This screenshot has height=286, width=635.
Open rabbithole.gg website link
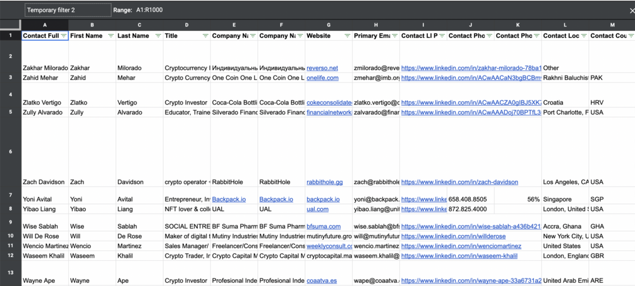(x=324, y=182)
